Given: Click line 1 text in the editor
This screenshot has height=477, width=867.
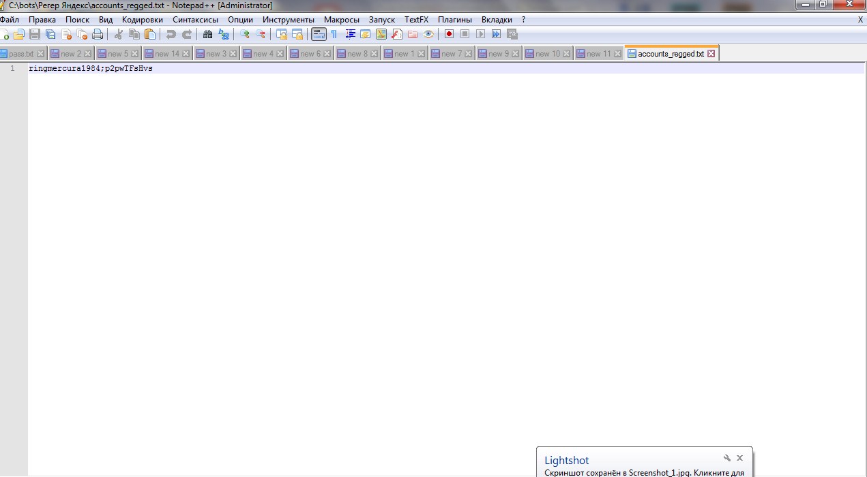Looking at the screenshot, I should [x=90, y=69].
